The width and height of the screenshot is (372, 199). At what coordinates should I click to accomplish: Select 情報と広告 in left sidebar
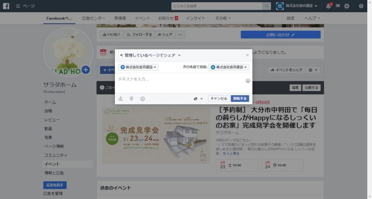click(54, 173)
